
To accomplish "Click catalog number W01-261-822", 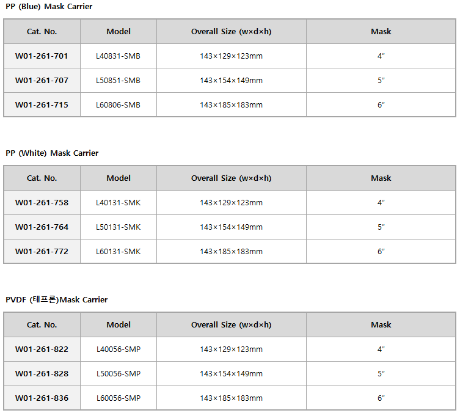I will pos(42,349).
